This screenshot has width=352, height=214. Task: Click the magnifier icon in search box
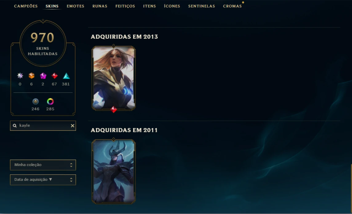coord(14,126)
